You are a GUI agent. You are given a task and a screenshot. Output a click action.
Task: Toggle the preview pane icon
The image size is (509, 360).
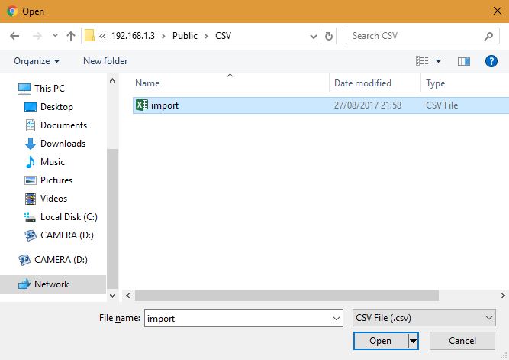[x=464, y=61]
